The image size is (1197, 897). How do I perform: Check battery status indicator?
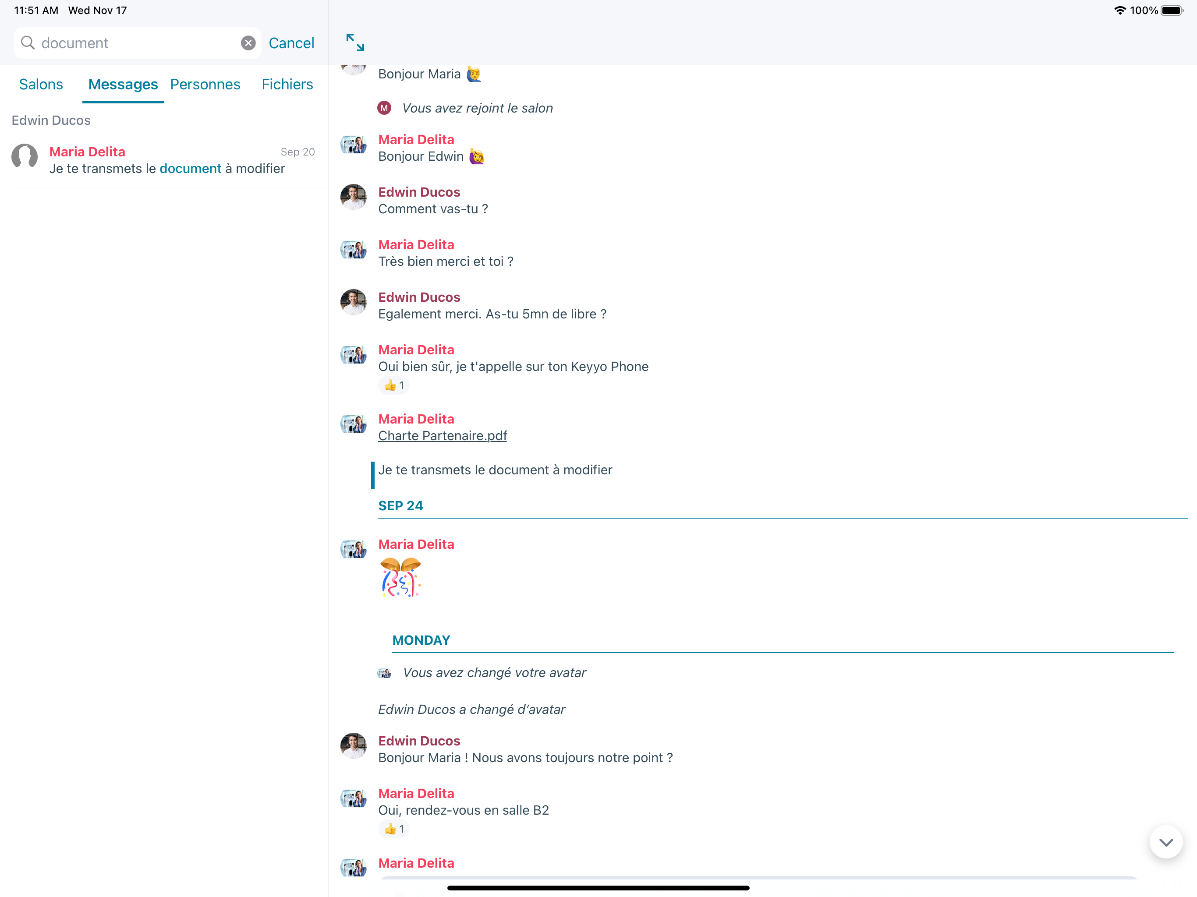tap(1172, 10)
